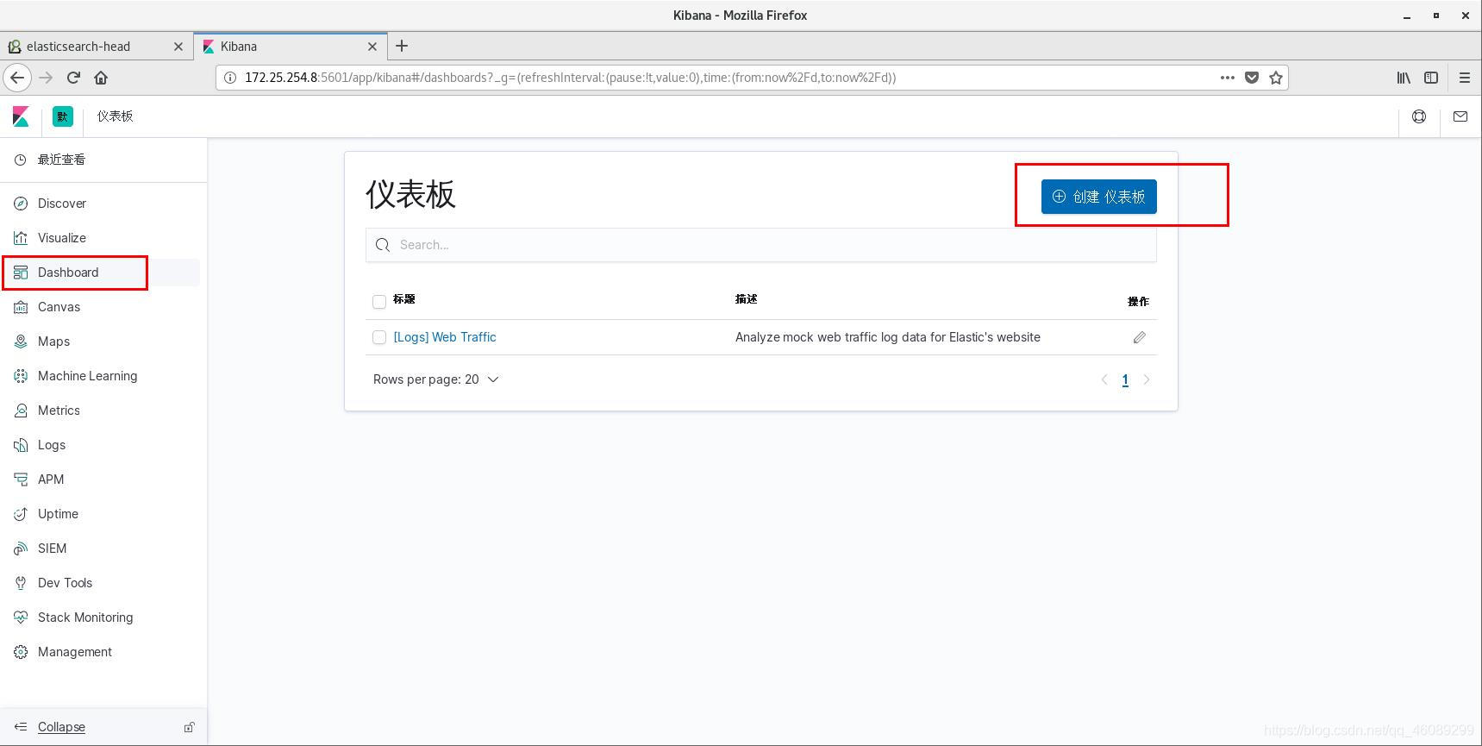Open page actions three-dot menu in the address bar
This screenshot has height=746, width=1482.
coord(1228,78)
